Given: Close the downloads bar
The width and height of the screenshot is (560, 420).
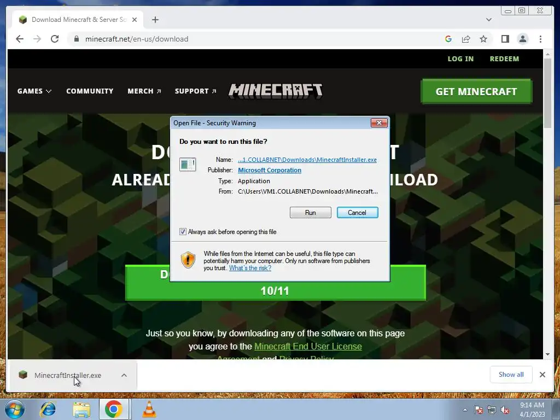Looking at the screenshot, I should click(542, 375).
